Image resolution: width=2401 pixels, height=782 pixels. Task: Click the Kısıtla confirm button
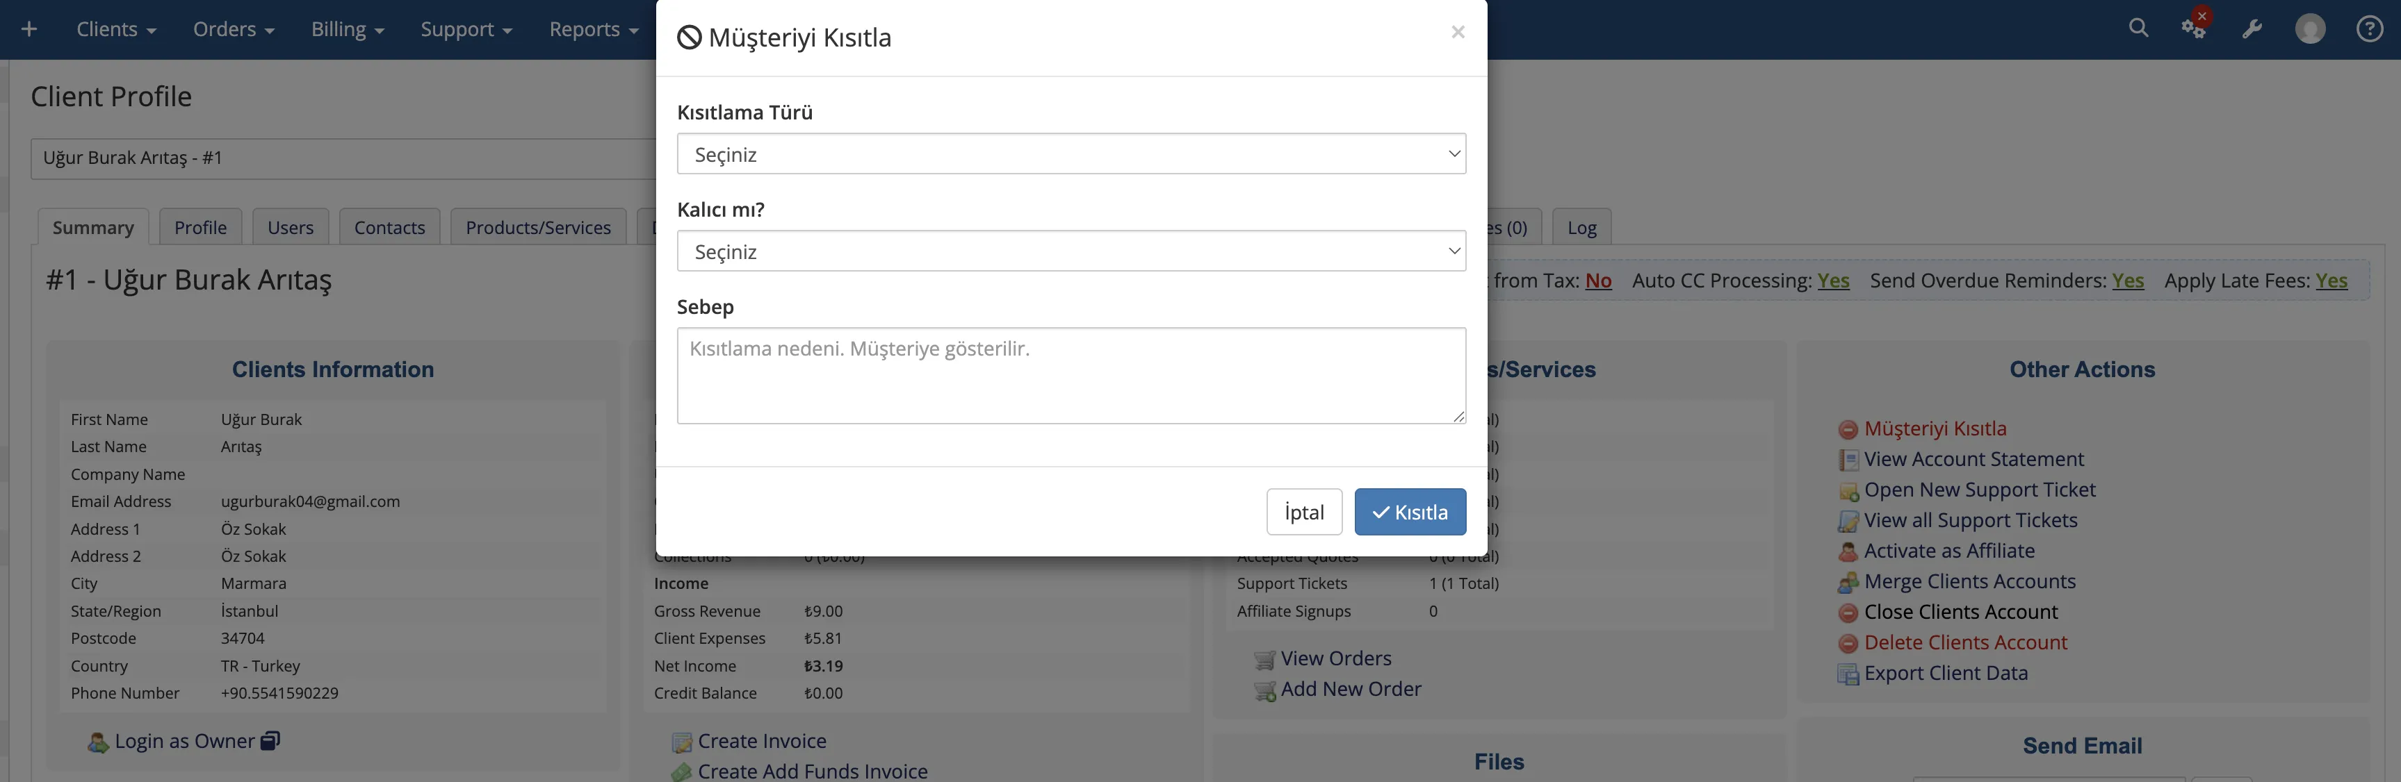(1410, 512)
